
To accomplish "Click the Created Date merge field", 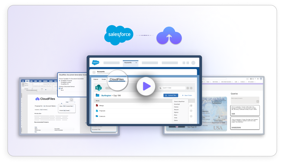I will pos(68,106).
